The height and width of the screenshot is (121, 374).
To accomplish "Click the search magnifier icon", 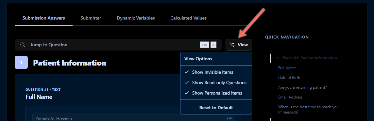I will tap(23, 45).
